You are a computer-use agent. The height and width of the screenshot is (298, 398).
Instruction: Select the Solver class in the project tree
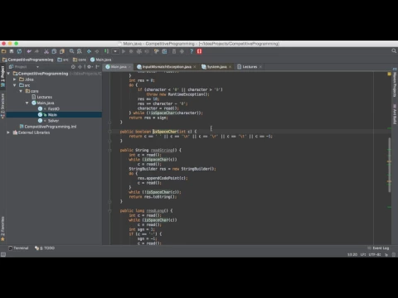(x=48, y=121)
